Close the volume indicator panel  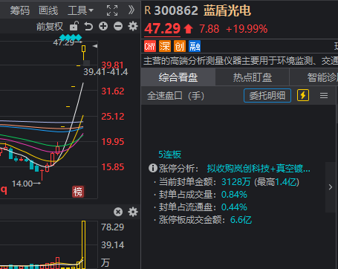click(x=118, y=212)
